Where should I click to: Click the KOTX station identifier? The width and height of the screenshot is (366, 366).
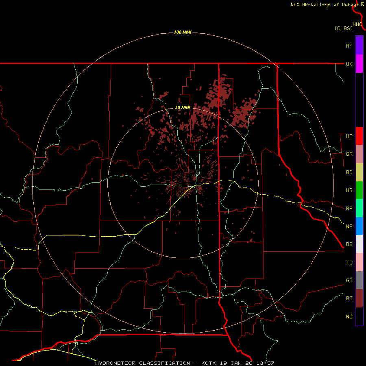(209, 363)
